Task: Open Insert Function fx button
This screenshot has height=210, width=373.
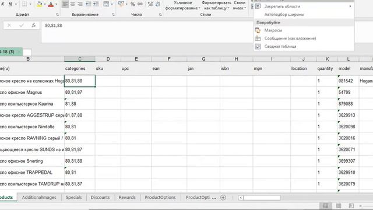Action: (x=34, y=25)
